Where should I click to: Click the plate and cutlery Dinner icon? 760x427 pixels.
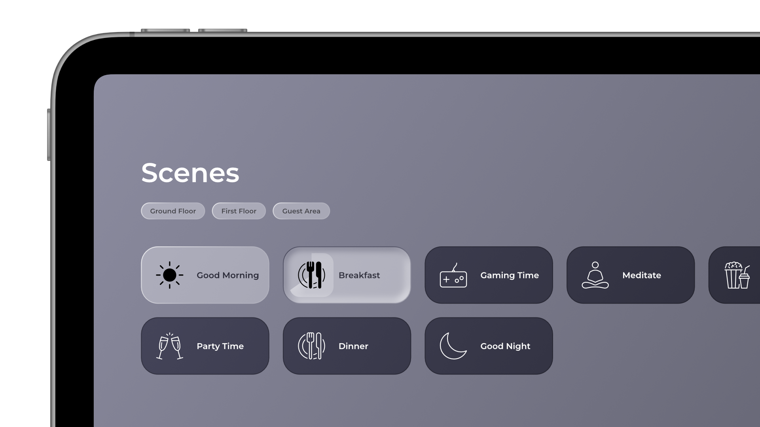[x=312, y=346]
